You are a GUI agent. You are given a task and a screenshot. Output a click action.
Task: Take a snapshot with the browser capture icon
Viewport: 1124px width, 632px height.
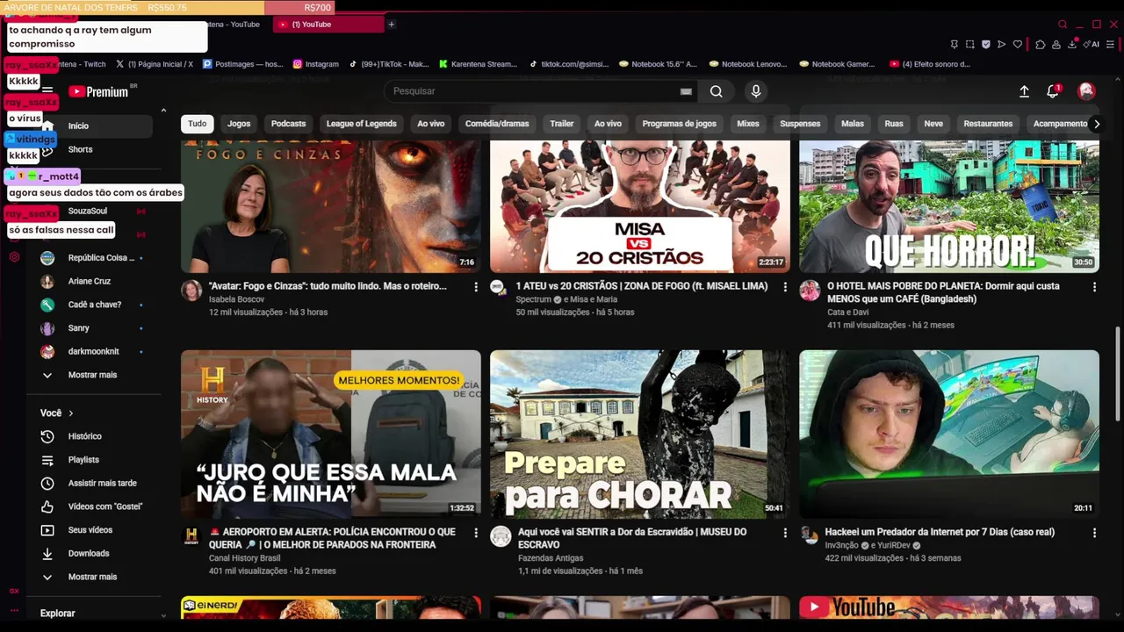970,45
